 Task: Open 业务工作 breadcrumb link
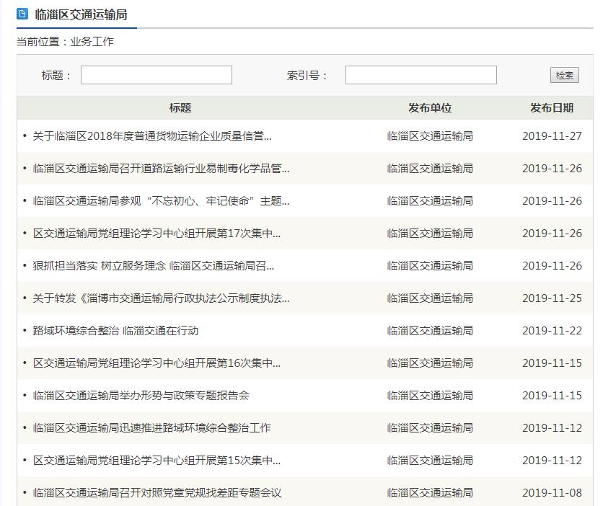tap(92, 42)
